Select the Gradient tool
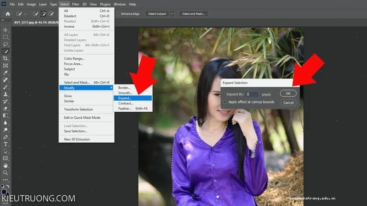 (x=6, y=115)
